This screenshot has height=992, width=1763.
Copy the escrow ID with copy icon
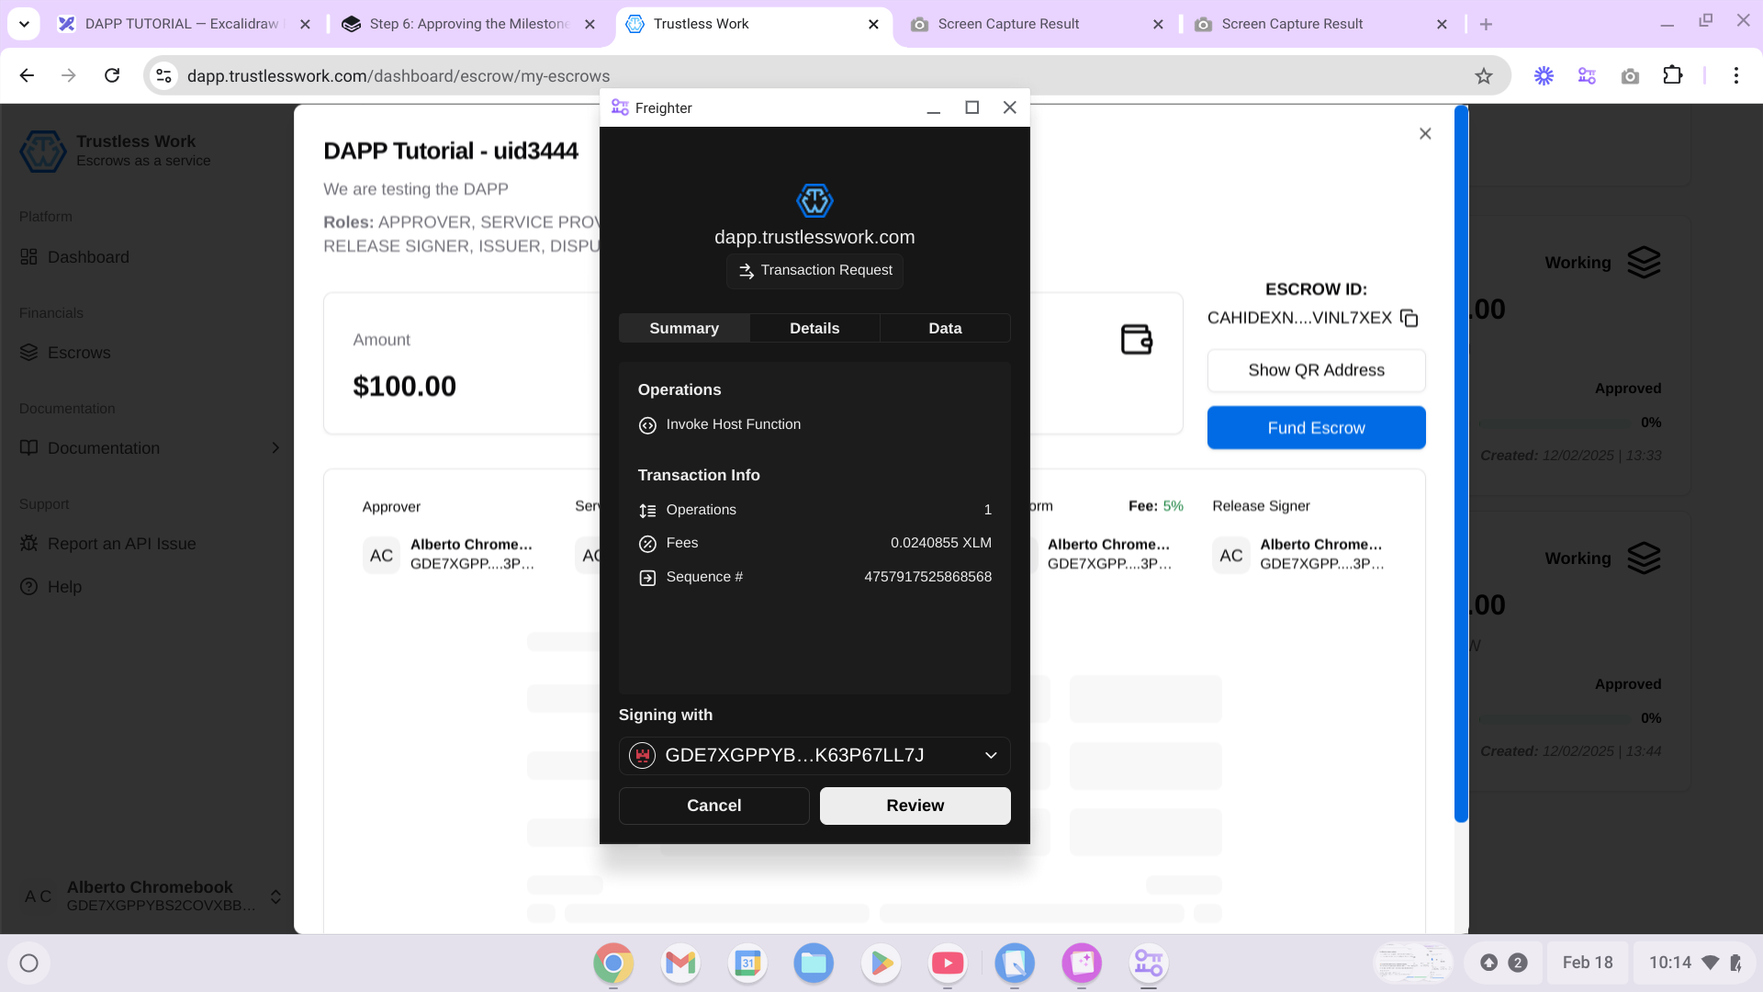[x=1409, y=318]
